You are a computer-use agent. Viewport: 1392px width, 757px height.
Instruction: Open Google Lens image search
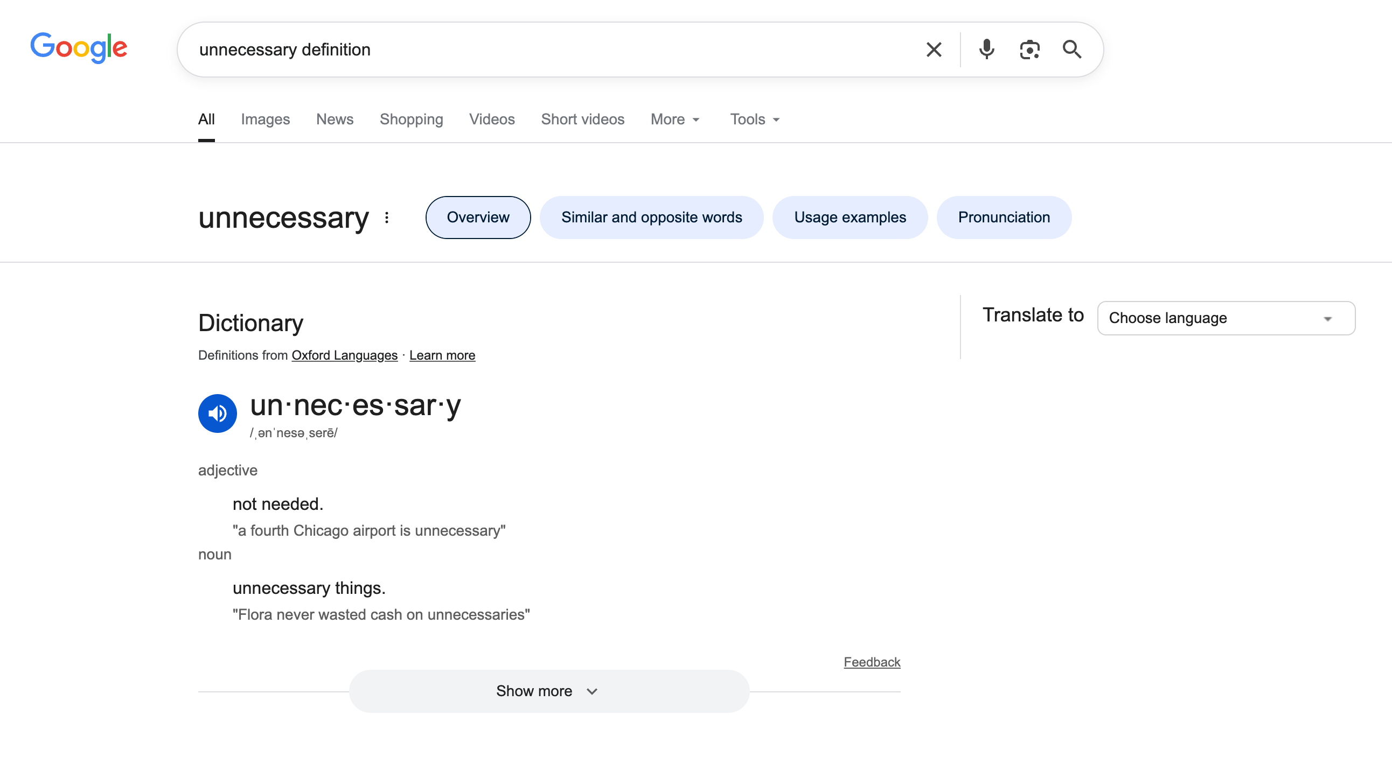point(1029,49)
